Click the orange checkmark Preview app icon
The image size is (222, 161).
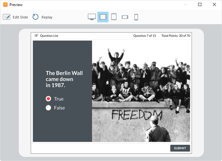tap(5, 4)
